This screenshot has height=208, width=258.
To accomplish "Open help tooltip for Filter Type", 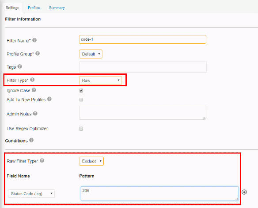I will [32, 80].
